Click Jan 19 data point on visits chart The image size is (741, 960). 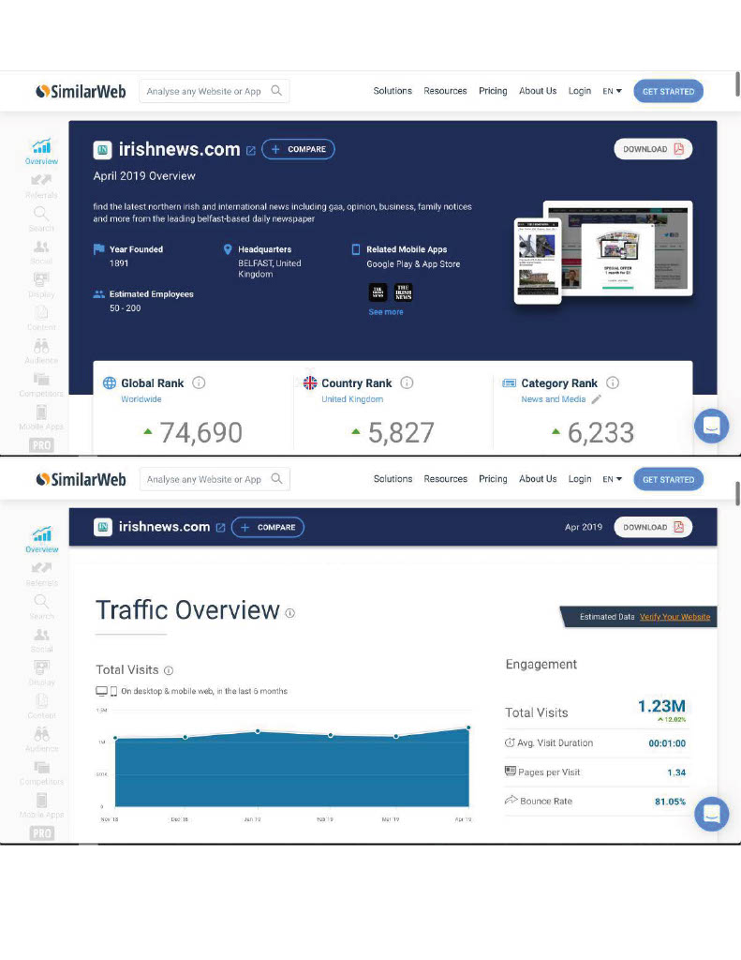(x=258, y=731)
